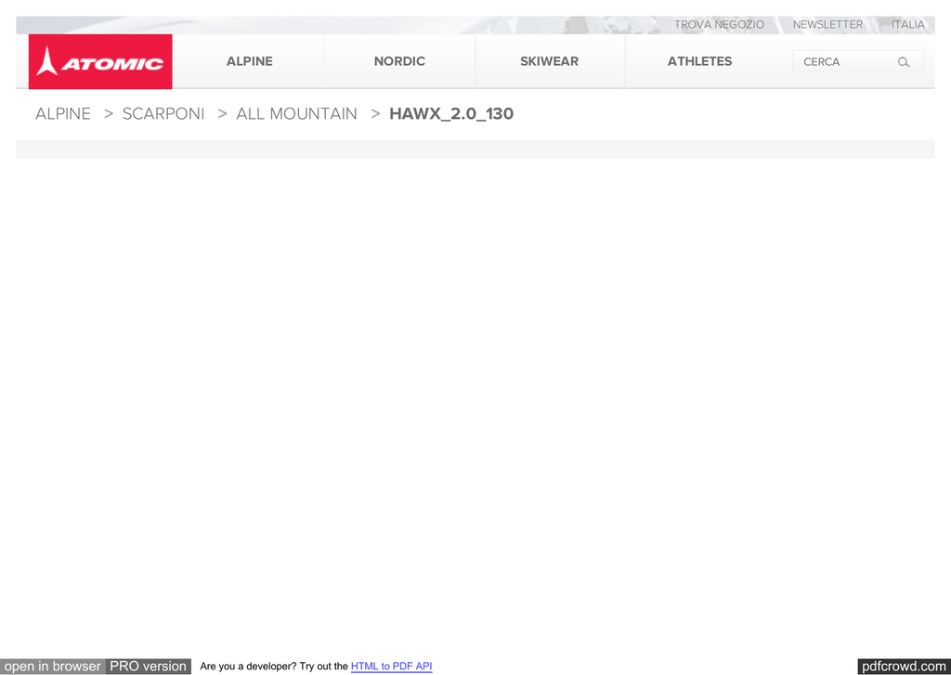Visit the pdfcrowd.com link
Viewport: 951px width, 675px height.
(x=903, y=666)
